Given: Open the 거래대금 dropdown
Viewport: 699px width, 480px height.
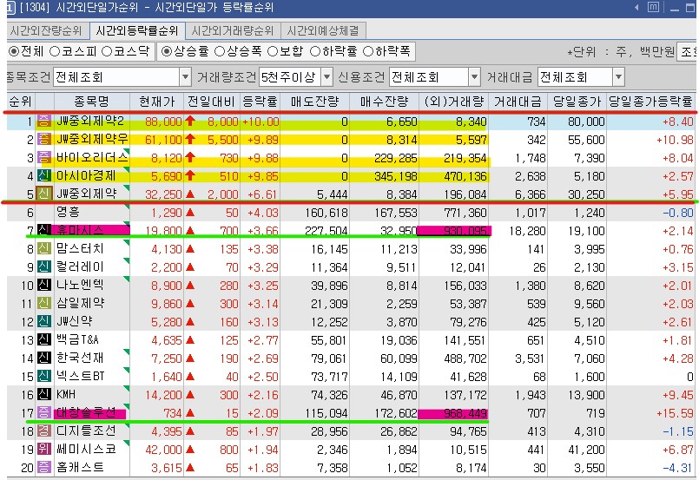Looking at the screenshot, I should [618, 77].
